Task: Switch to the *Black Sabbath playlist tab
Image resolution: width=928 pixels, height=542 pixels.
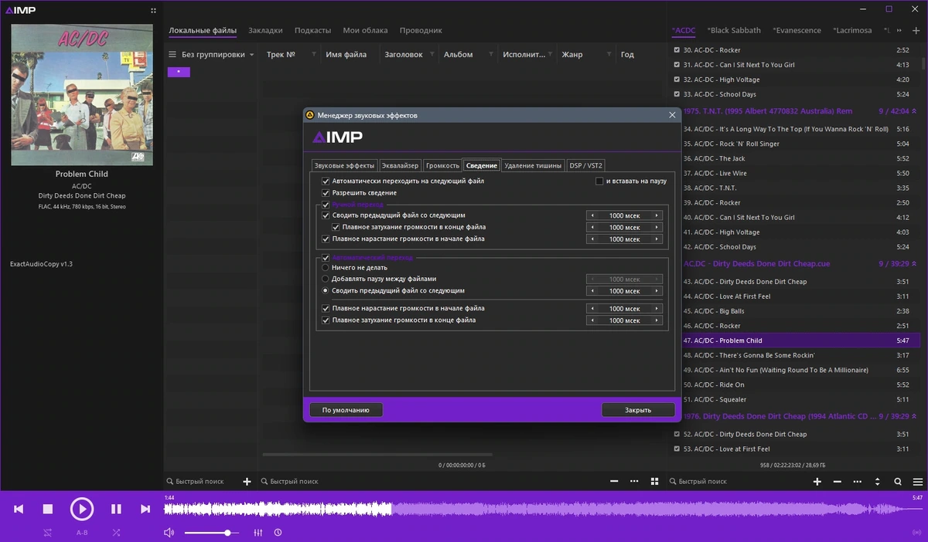Action: point(734,30)
